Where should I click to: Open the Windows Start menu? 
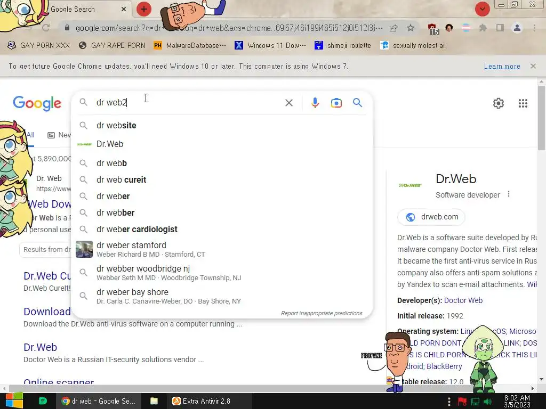(x=14, y=400)
